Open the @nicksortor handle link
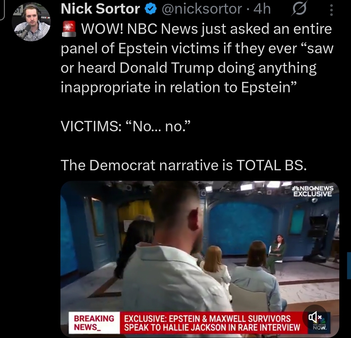The image size is (351, 338). [202, 9]
